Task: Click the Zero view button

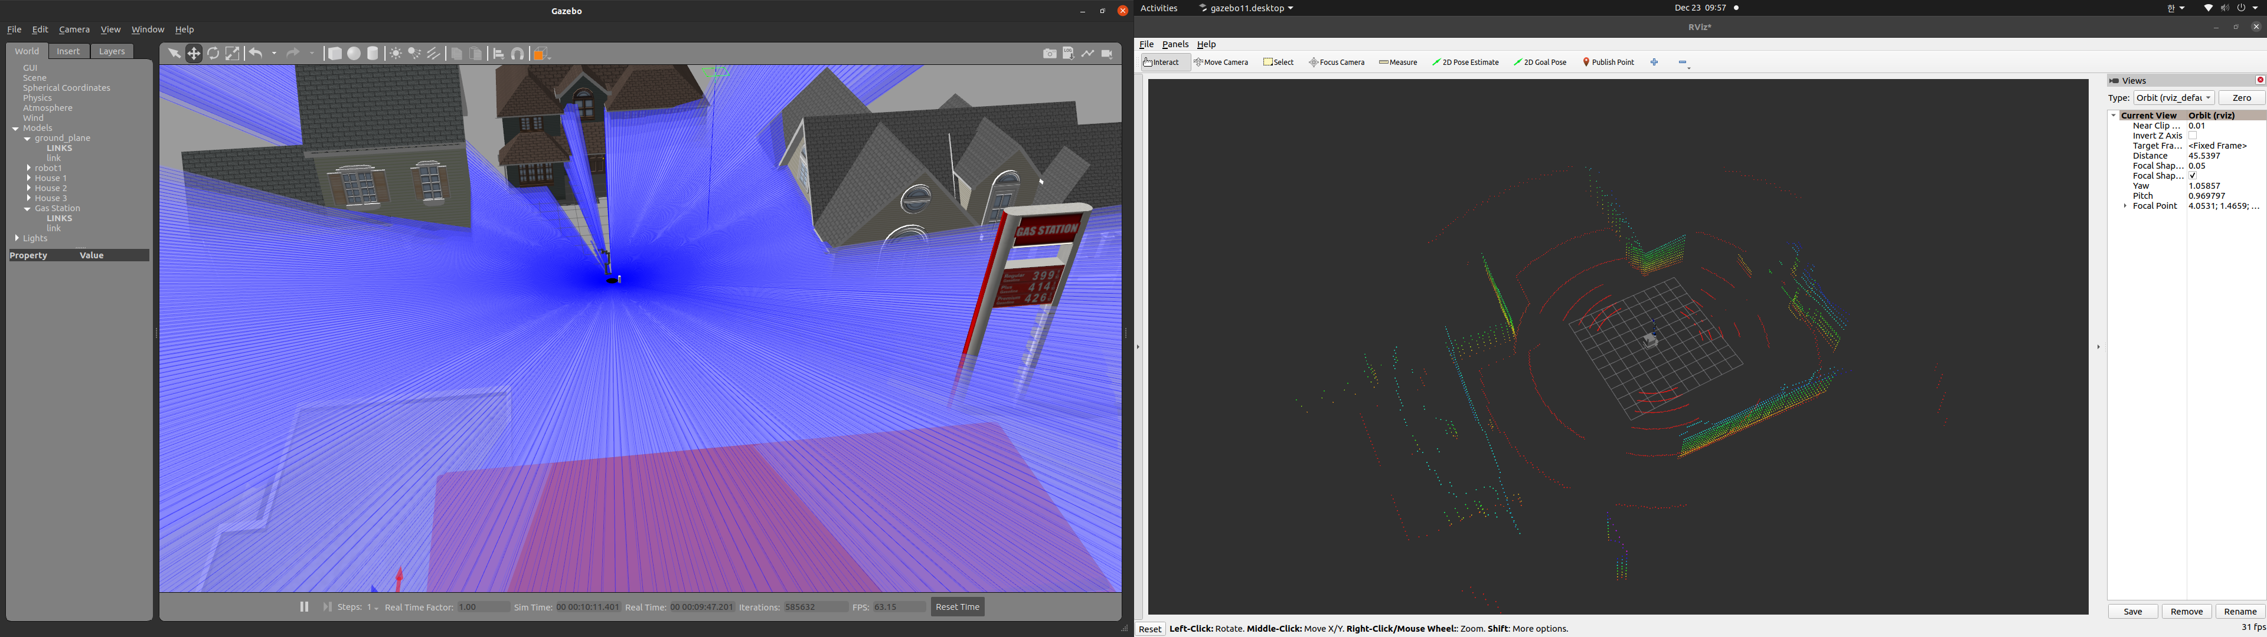Action: (2240, 98)
